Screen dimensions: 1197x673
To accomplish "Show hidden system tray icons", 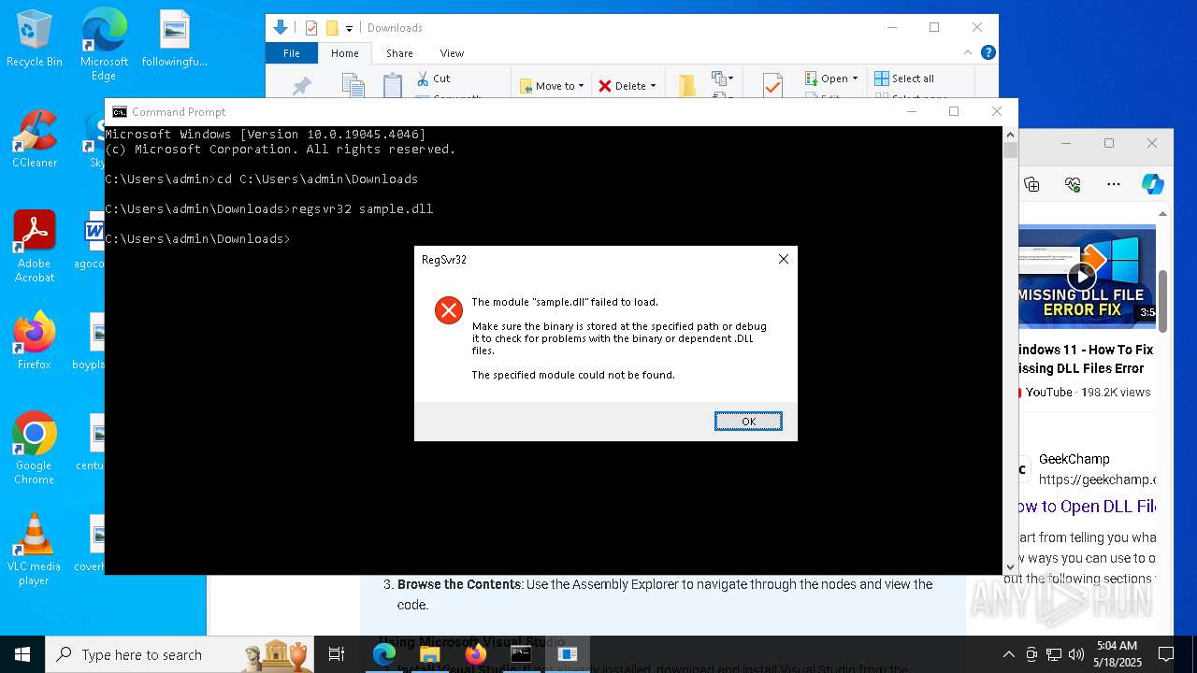I will pos(1008,654).
